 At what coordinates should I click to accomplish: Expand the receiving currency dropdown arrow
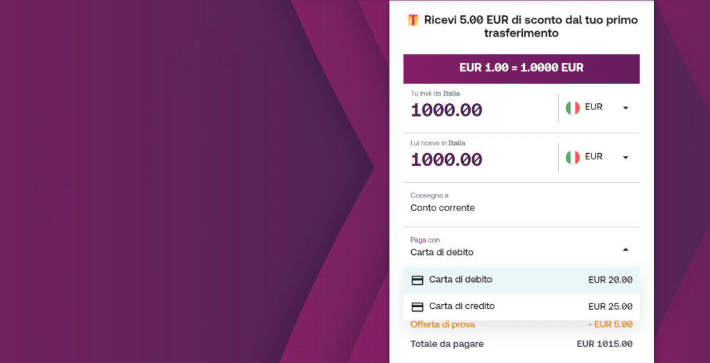click(625, 157)
